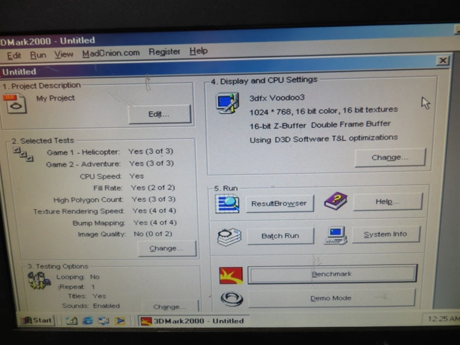Click the Game 1 - Helicopter row
This screenshot has width=460, height=345.
(110, 152)
